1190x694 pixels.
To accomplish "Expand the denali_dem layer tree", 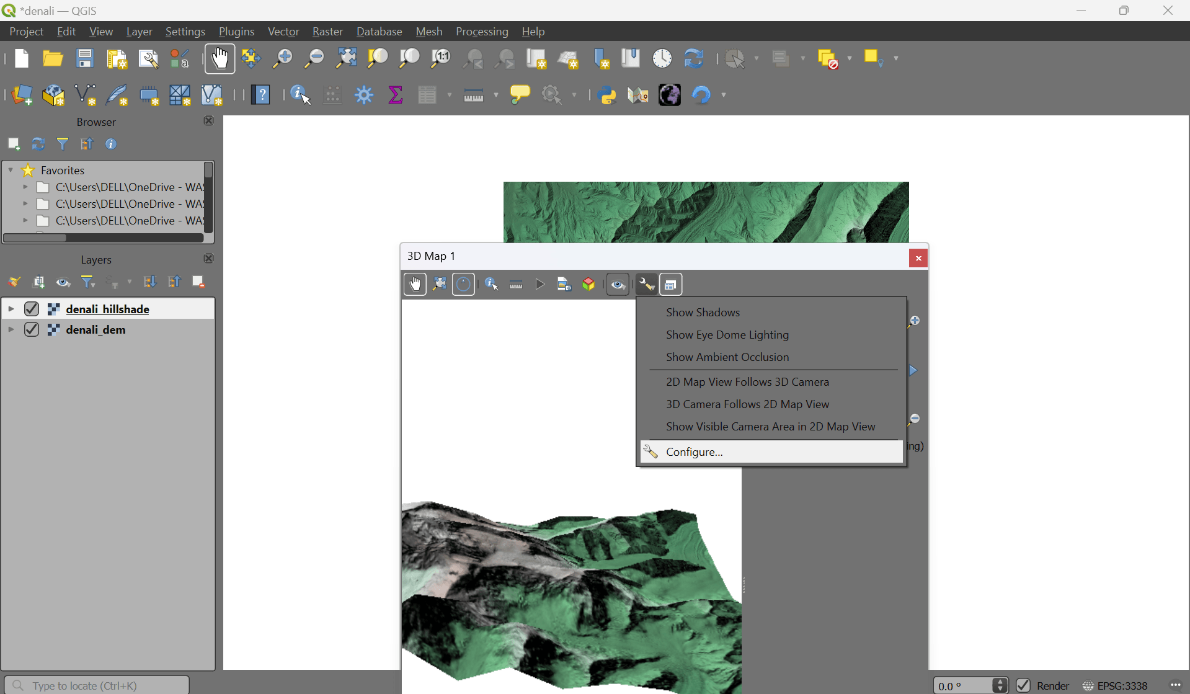I will 11,329.
